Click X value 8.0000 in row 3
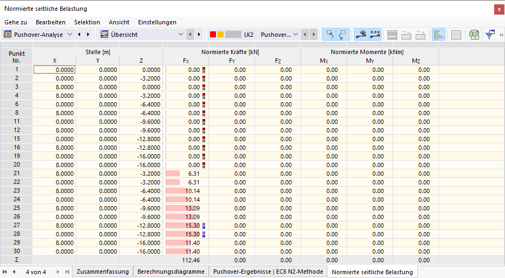 point(65,87)
